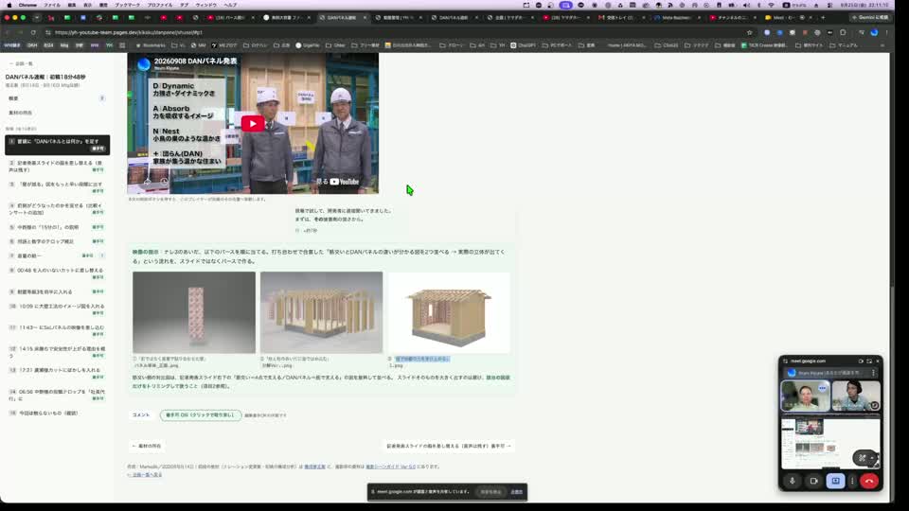Go back via 企画一覧 link in sidebar
This screenshot has width=909, height=511.
coord(21,63)
